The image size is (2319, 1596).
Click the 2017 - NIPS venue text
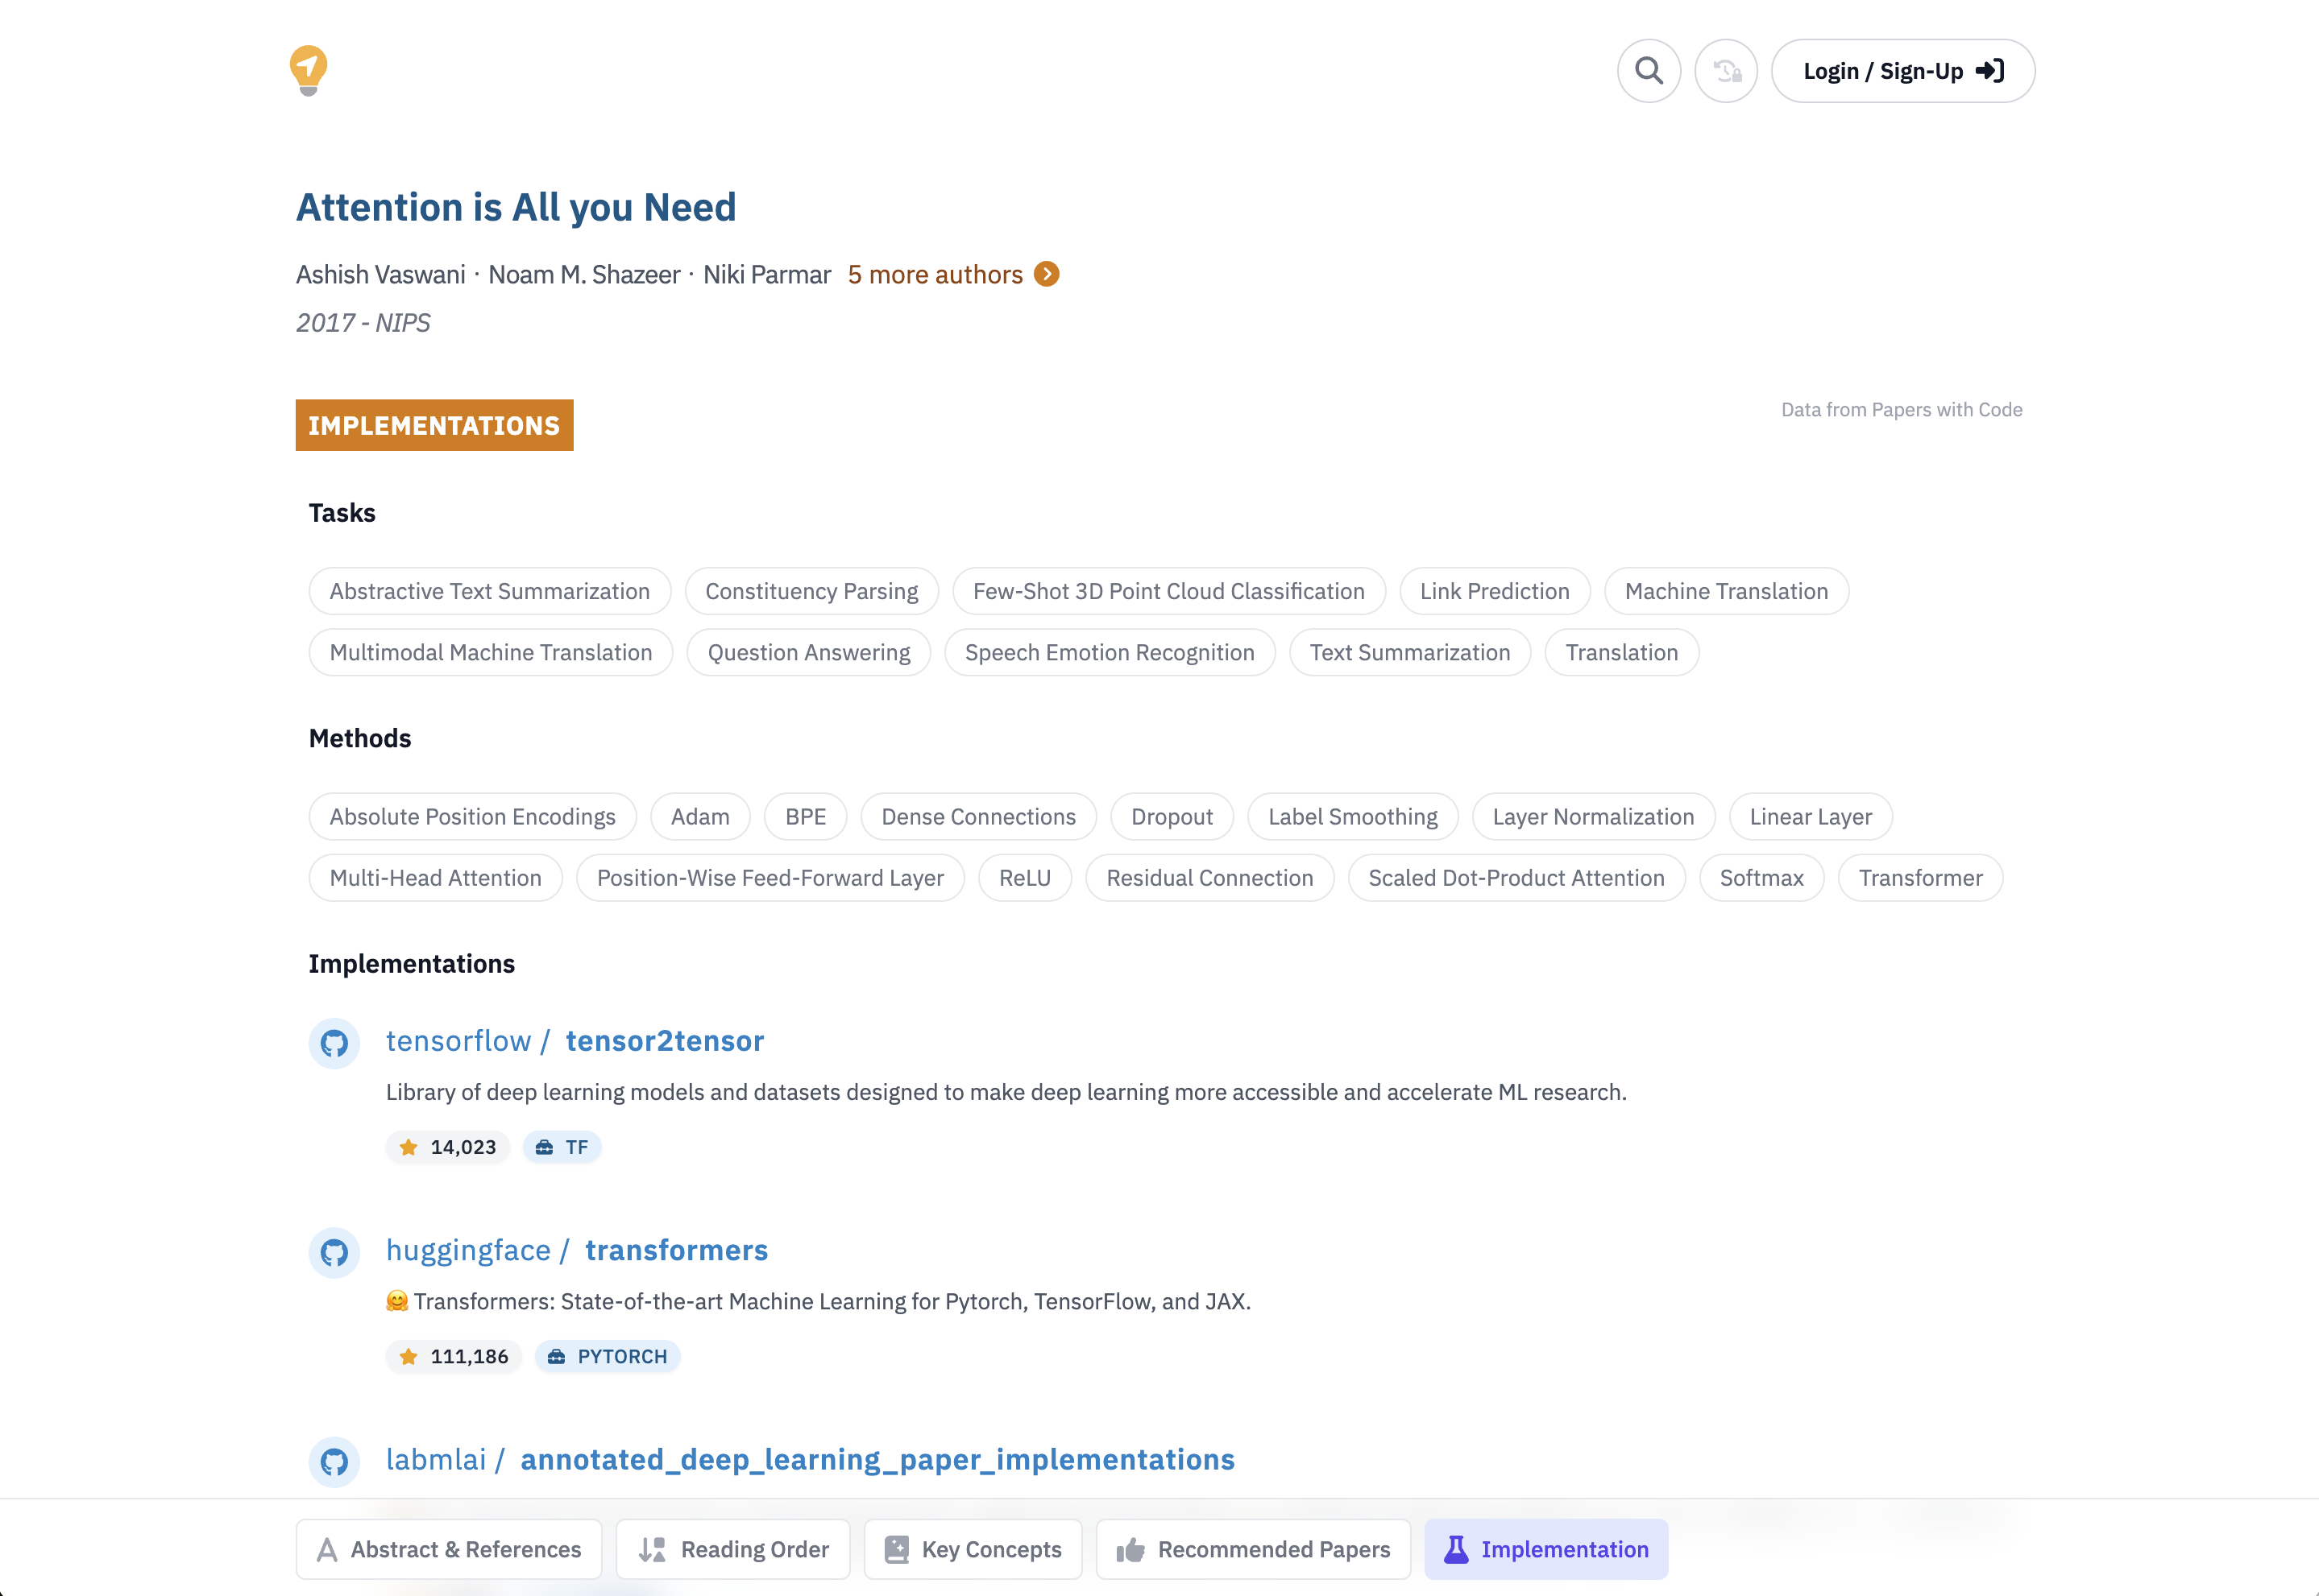[x=363, y=323]
